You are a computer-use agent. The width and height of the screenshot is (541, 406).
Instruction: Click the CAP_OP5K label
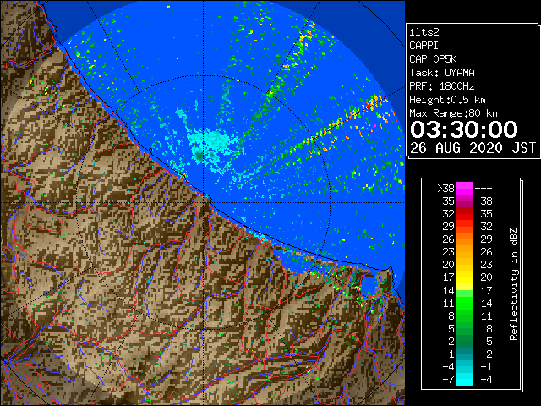point(433,59)
